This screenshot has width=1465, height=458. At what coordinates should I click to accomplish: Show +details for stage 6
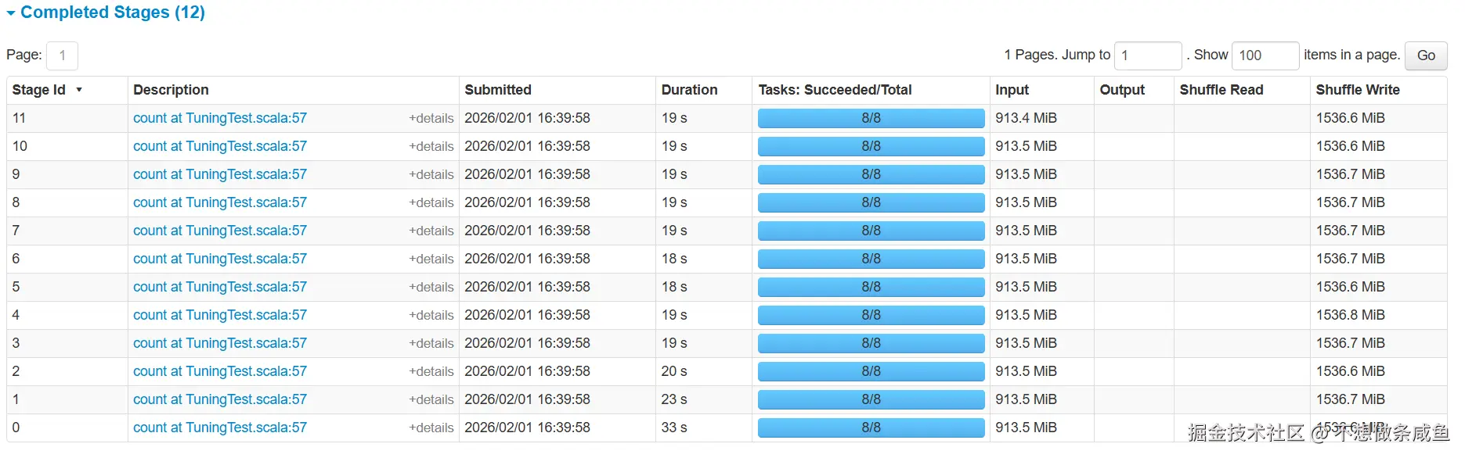(x=431, y=259)
